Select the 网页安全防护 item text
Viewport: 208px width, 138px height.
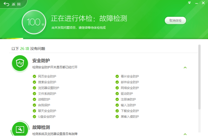tap(47, 76)
